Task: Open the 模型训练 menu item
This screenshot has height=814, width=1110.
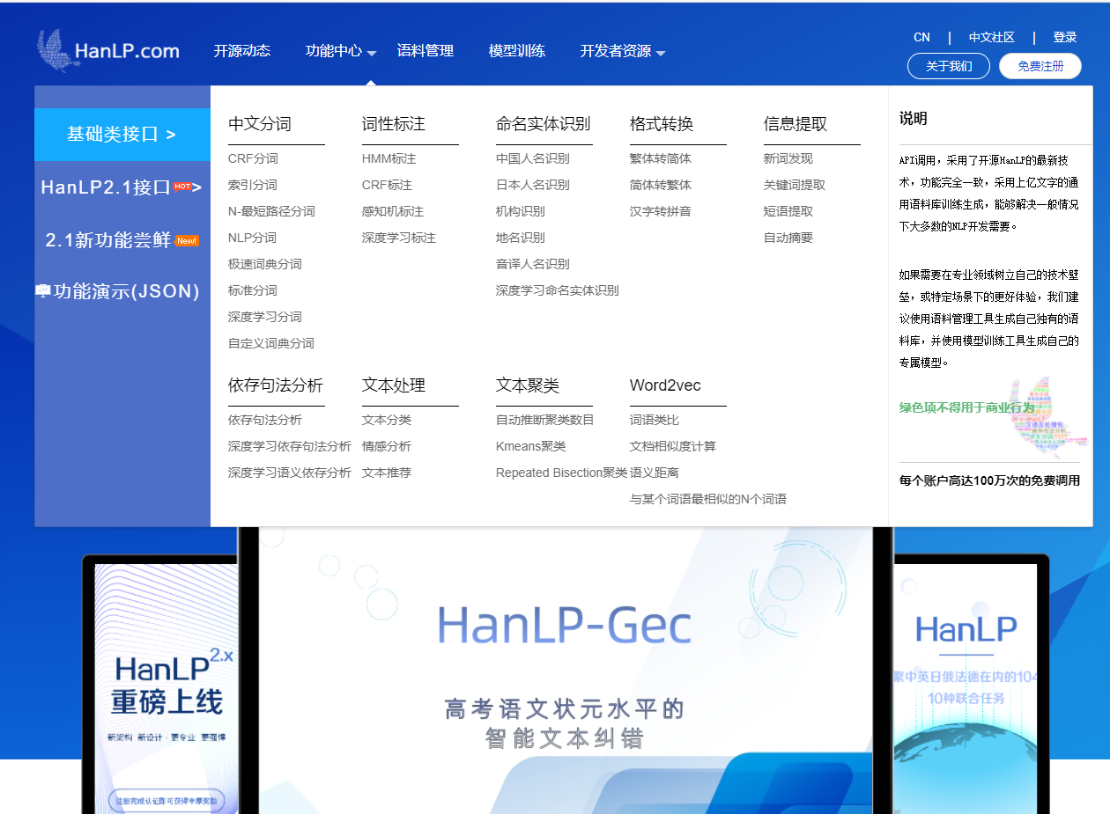Action: (x=516, y=51)
